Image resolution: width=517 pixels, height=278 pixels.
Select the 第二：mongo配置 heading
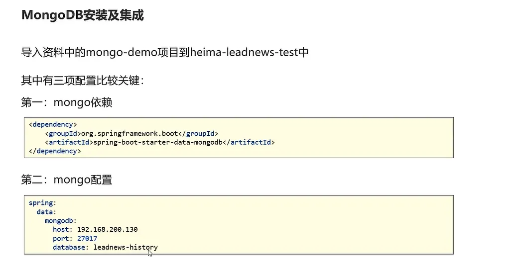point(67,180)
